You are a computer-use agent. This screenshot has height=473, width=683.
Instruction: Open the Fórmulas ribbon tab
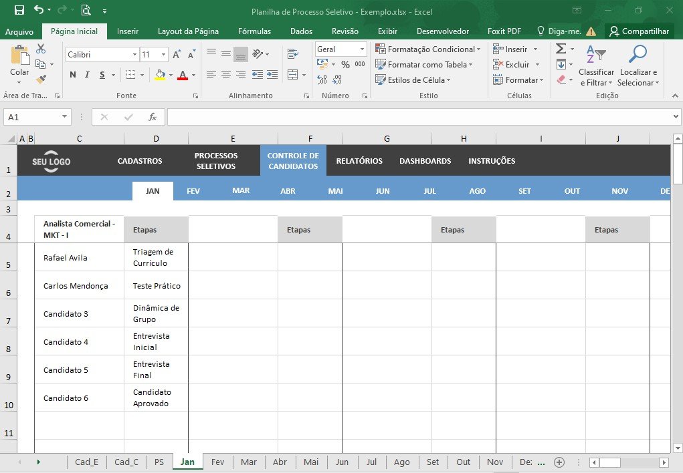coord(254,31)
